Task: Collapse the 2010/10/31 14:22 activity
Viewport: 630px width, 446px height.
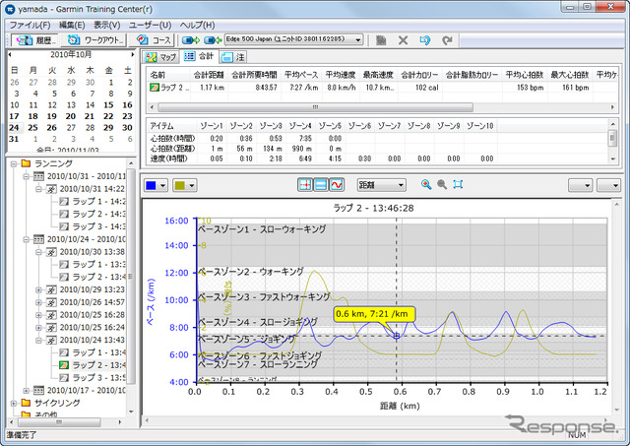Action: click(x=38, y=189)
